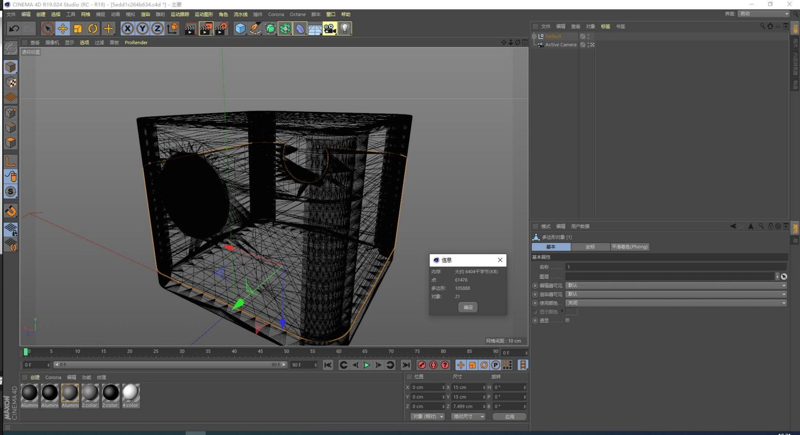The width and height of the screenshot is (800, 435).
Task: Click the render to picture viewer icon
Action: pos(206,28)
